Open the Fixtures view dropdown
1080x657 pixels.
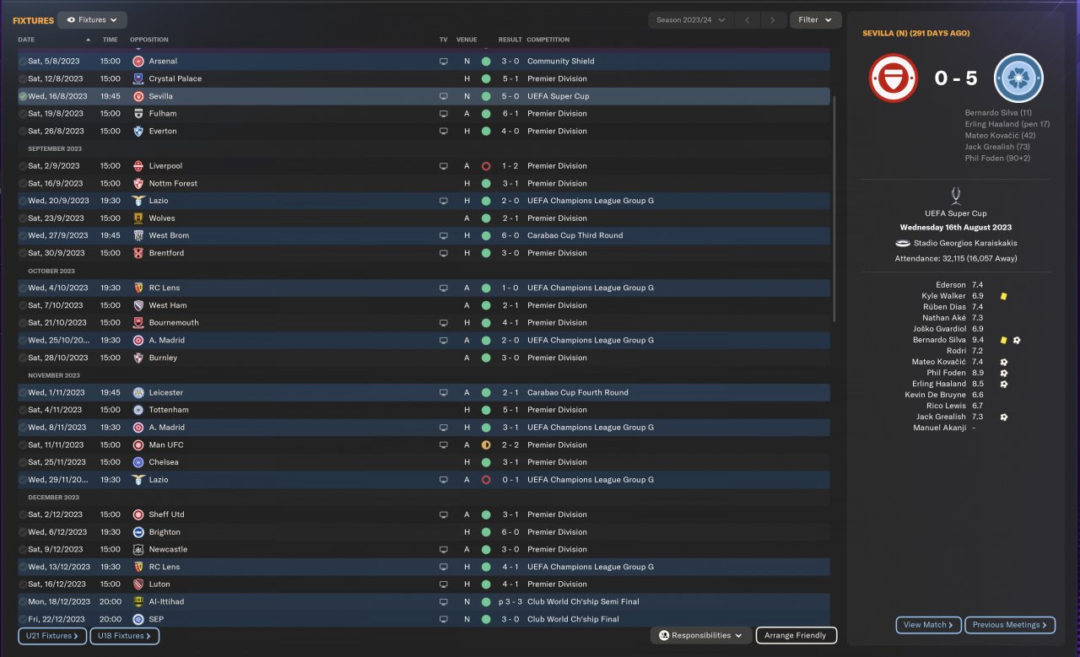tap(93, 19)
